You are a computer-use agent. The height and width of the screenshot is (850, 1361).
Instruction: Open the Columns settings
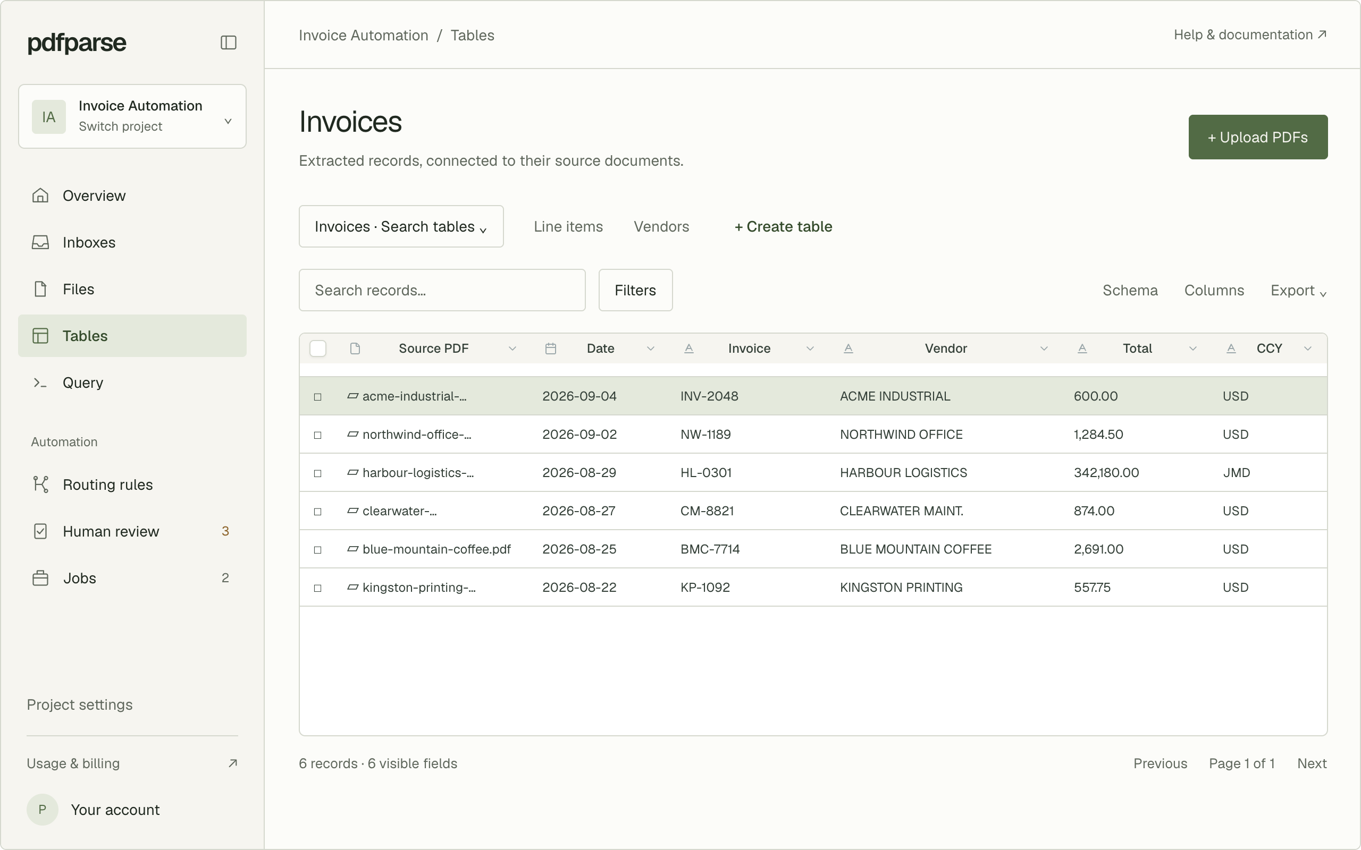(1214, 291)
